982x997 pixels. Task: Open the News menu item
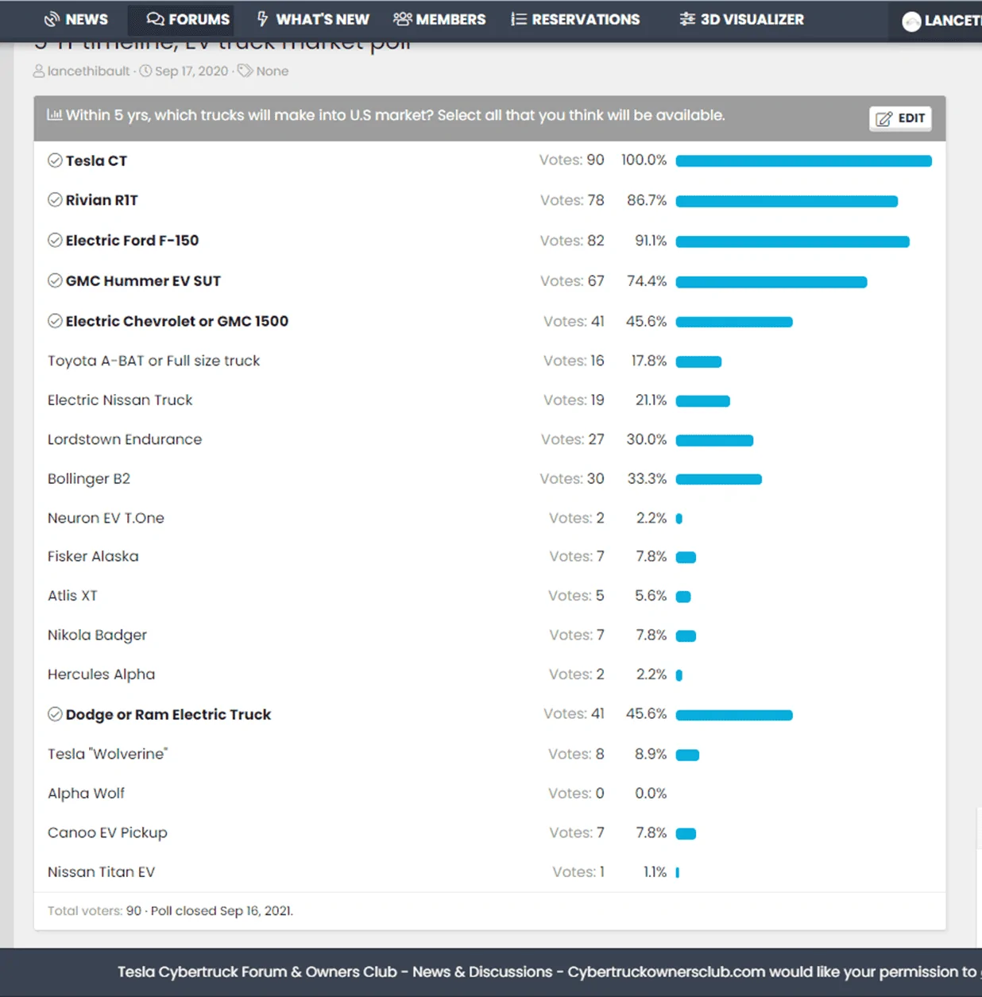[x=76, y=19]
